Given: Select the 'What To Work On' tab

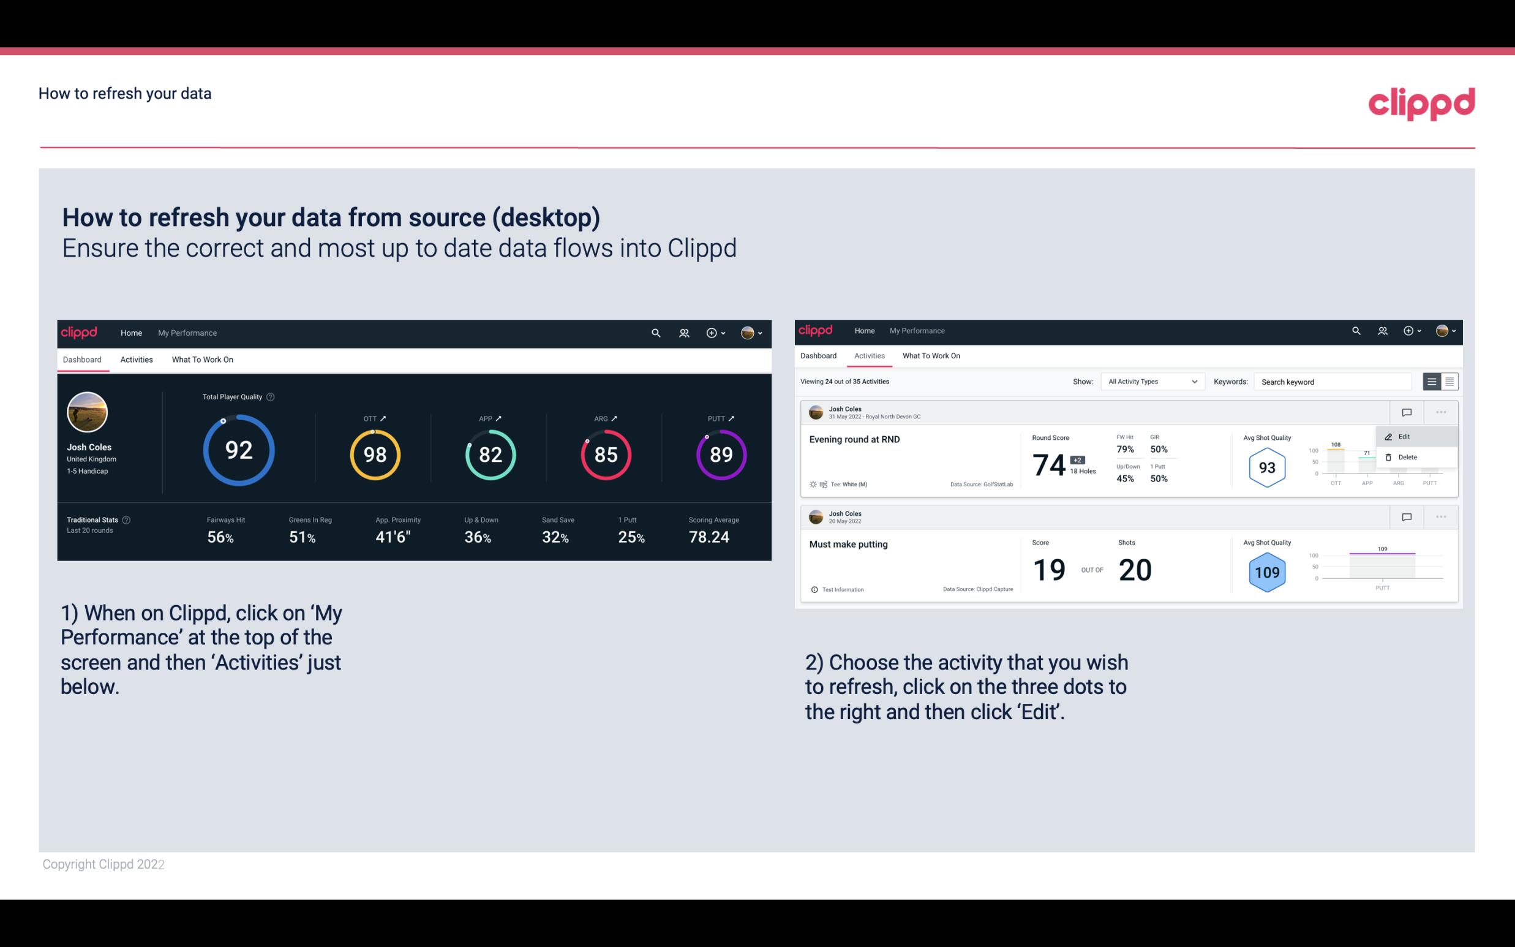Looking at the screenshot, I should (202, 359).
